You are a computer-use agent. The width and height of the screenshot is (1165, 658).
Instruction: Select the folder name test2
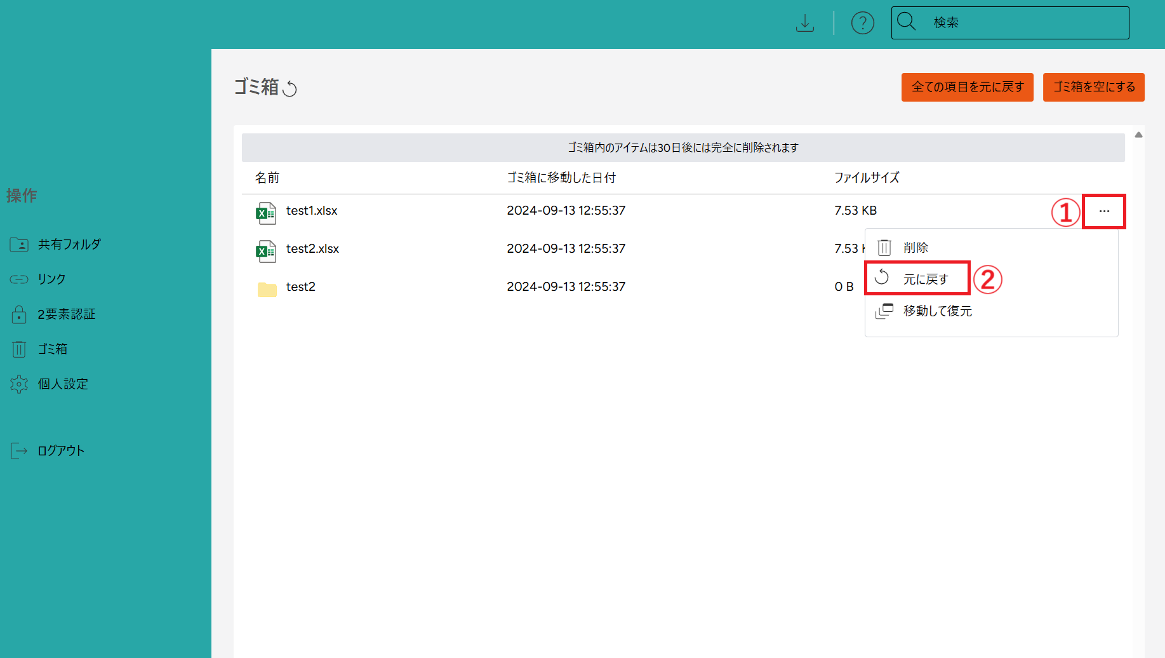(x=301, y=286)
